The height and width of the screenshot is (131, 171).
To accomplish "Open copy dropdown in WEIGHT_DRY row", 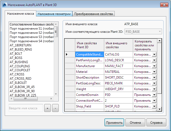I will [x=154, y=89].
